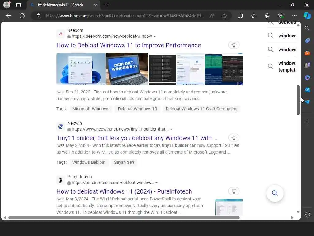Select Microsoft Windows tag
Viewport: 314px width, 236px height.
tap(91, 109)
